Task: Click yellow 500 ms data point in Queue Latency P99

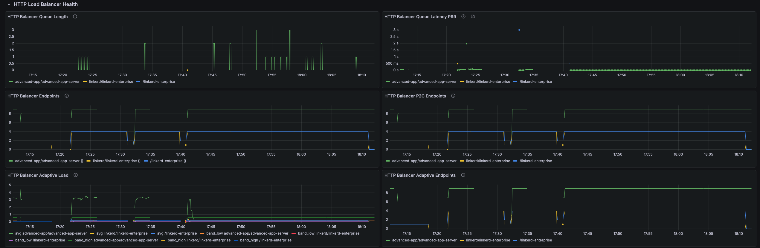Action: [457, 63]
